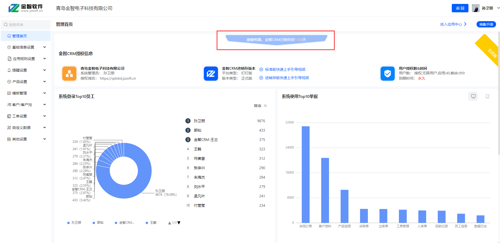Viewport: 500px width, 243px height.
Task: Open the 应用规则设置 menu item
Action: (26, 59)
